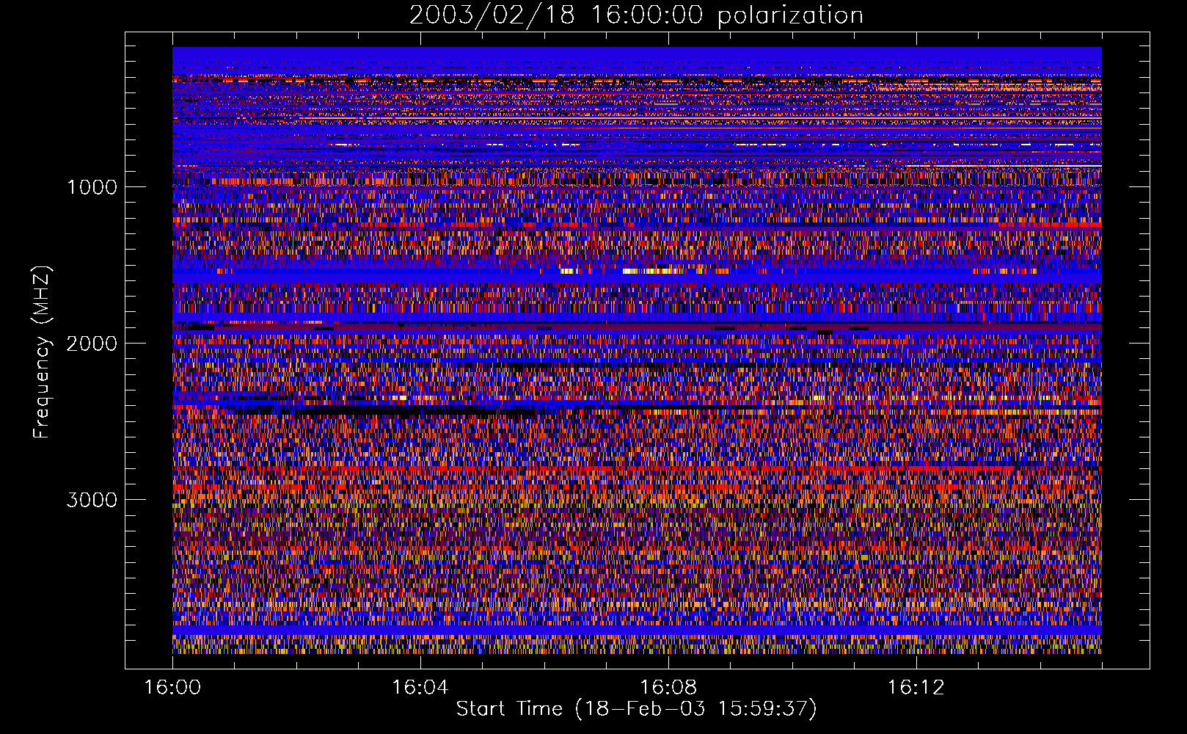Click the '16:00' time tick label

click(x=172, y=688)
